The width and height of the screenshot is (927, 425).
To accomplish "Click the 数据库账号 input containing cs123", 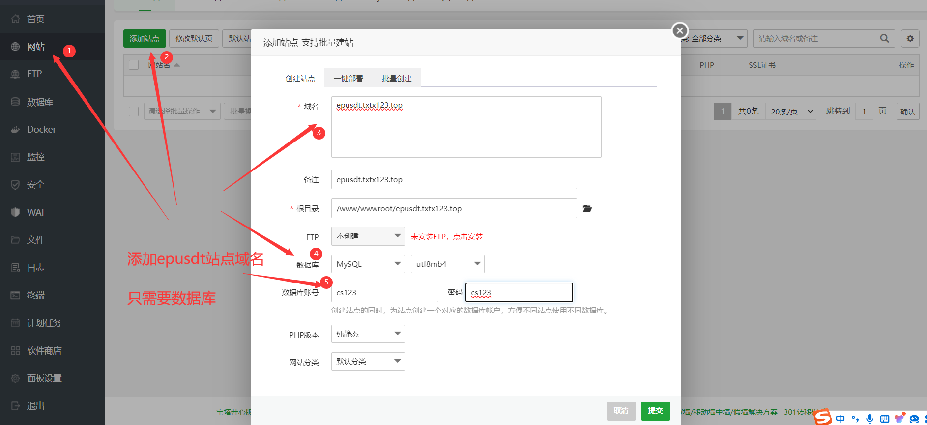I will pyautogui.click(x=385, y=292).
